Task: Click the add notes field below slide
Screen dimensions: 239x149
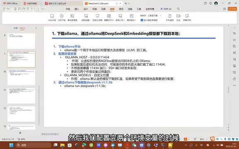Action: [x=50, y=134]
